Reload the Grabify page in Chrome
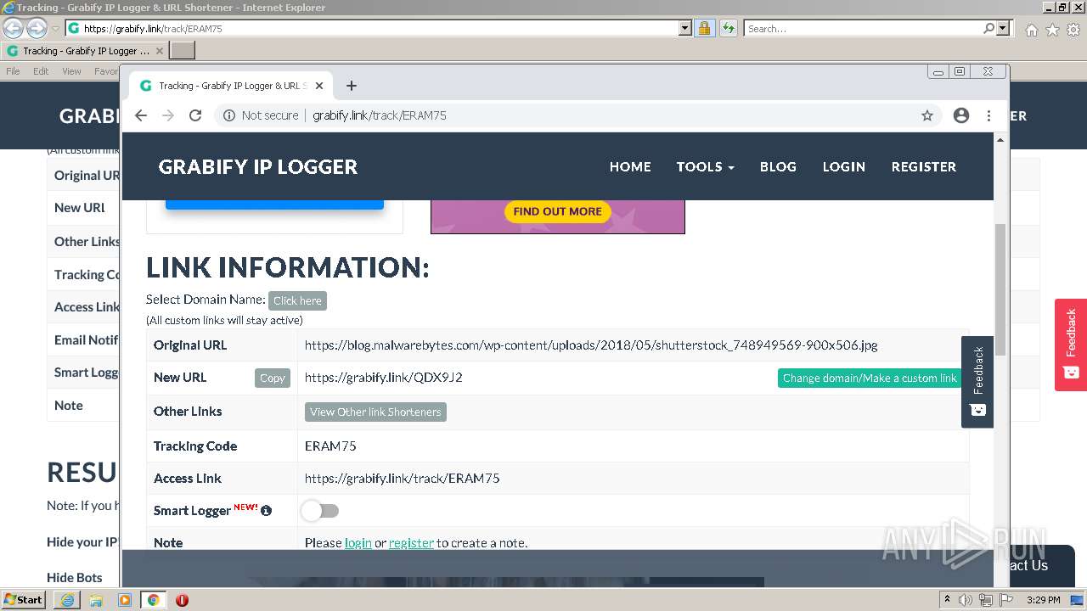Viewport: 1087px width, 611px height. [x=195, y=115]
